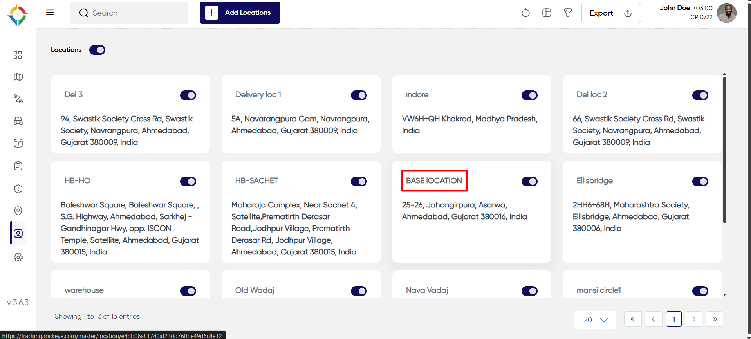Open the filter funnel icon
Viewport: 751px width, 339px height.
coord(568,13)
